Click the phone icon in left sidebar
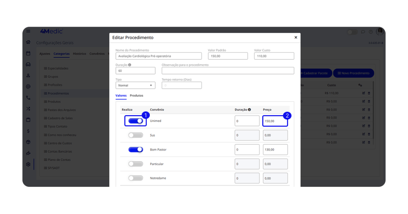 (x=28, y=97)
